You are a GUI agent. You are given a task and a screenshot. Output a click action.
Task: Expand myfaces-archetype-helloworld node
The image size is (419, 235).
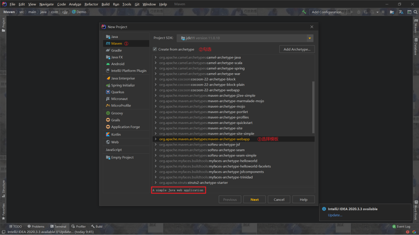click(x=156, y=161)
